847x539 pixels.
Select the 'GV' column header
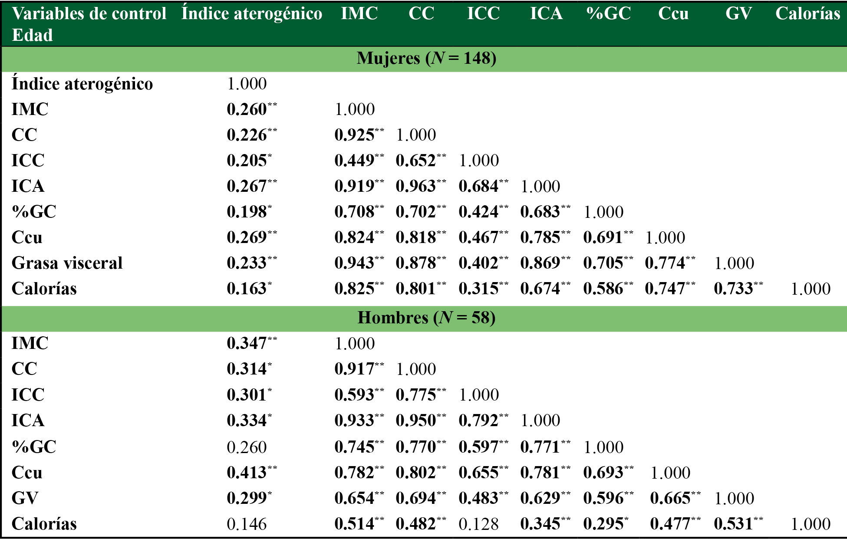point(738,13)
